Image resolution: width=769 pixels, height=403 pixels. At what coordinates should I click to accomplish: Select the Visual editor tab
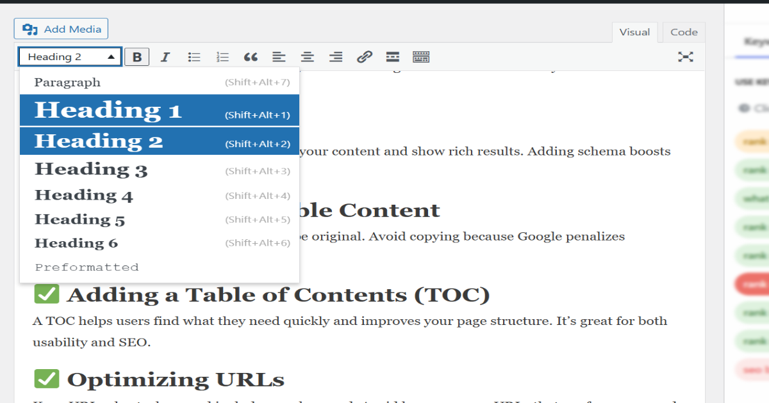tap(634, 32)
